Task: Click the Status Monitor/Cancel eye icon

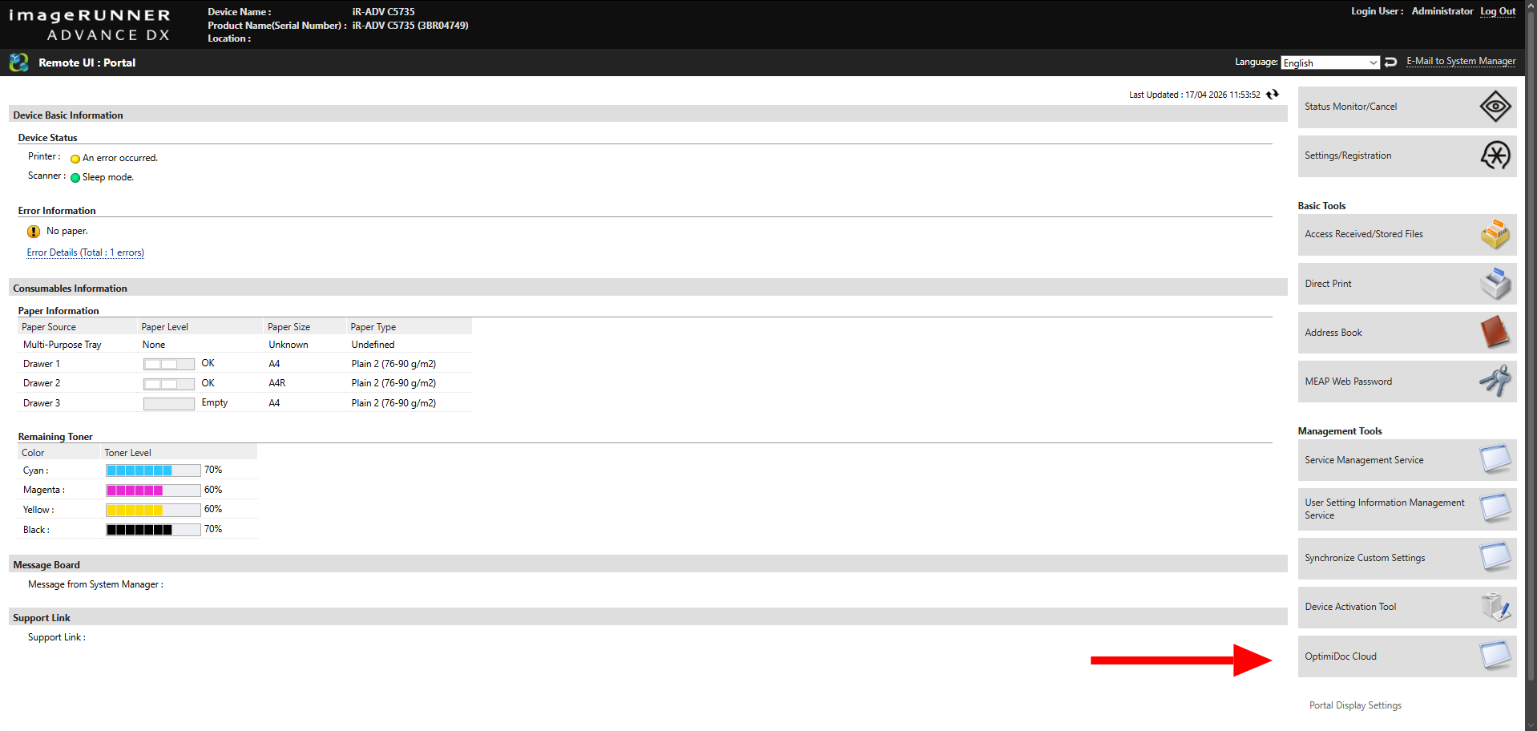Action: click(x=1495, y=107)
